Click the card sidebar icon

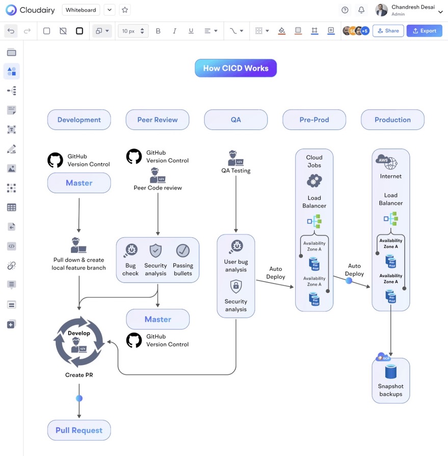[12, 305]
